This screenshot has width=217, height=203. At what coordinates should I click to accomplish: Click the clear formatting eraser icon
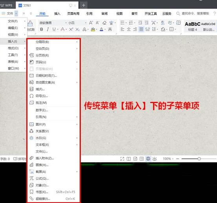pyautogui.click(x=104, y=23)
